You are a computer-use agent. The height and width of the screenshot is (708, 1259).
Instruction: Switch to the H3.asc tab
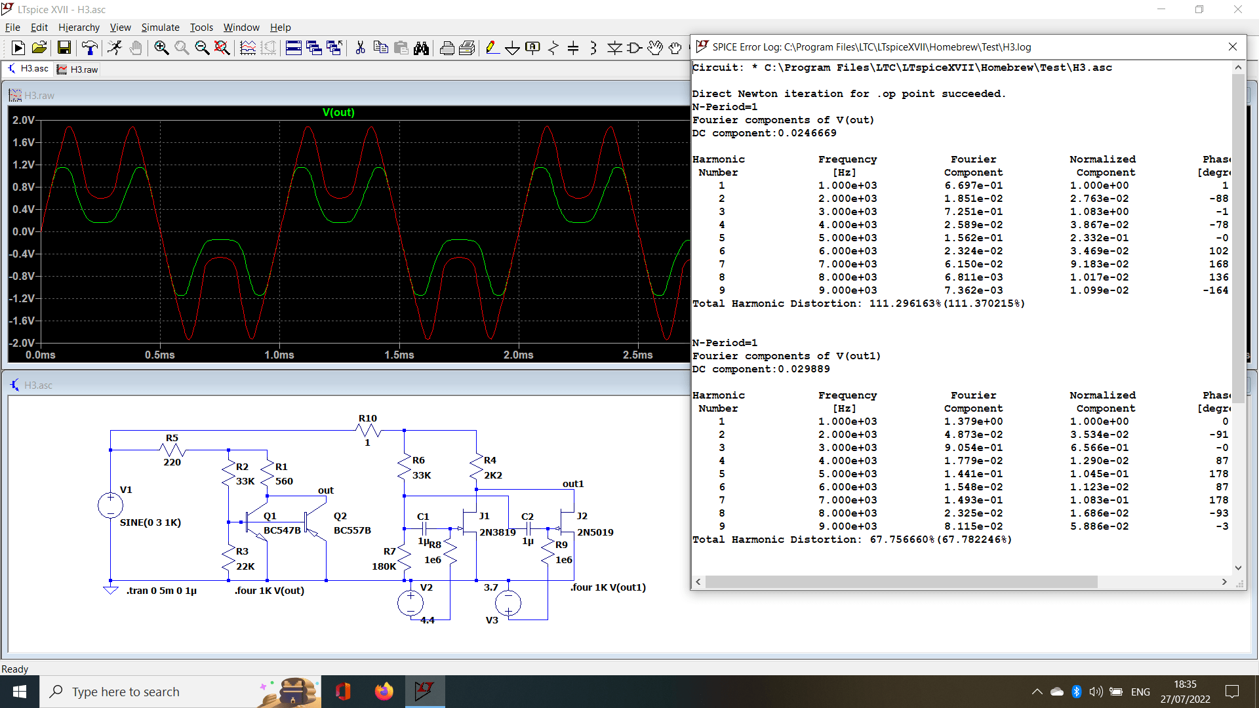[28, 68]
